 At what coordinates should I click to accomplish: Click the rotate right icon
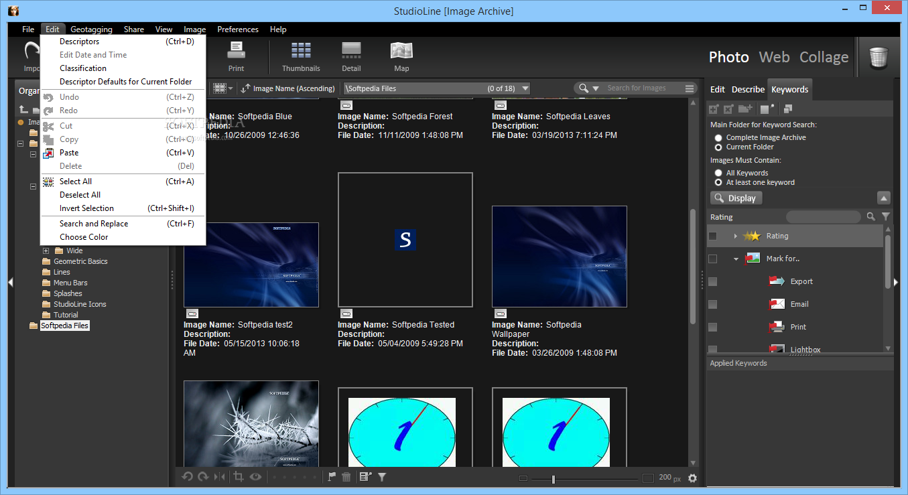click(203, 477)
